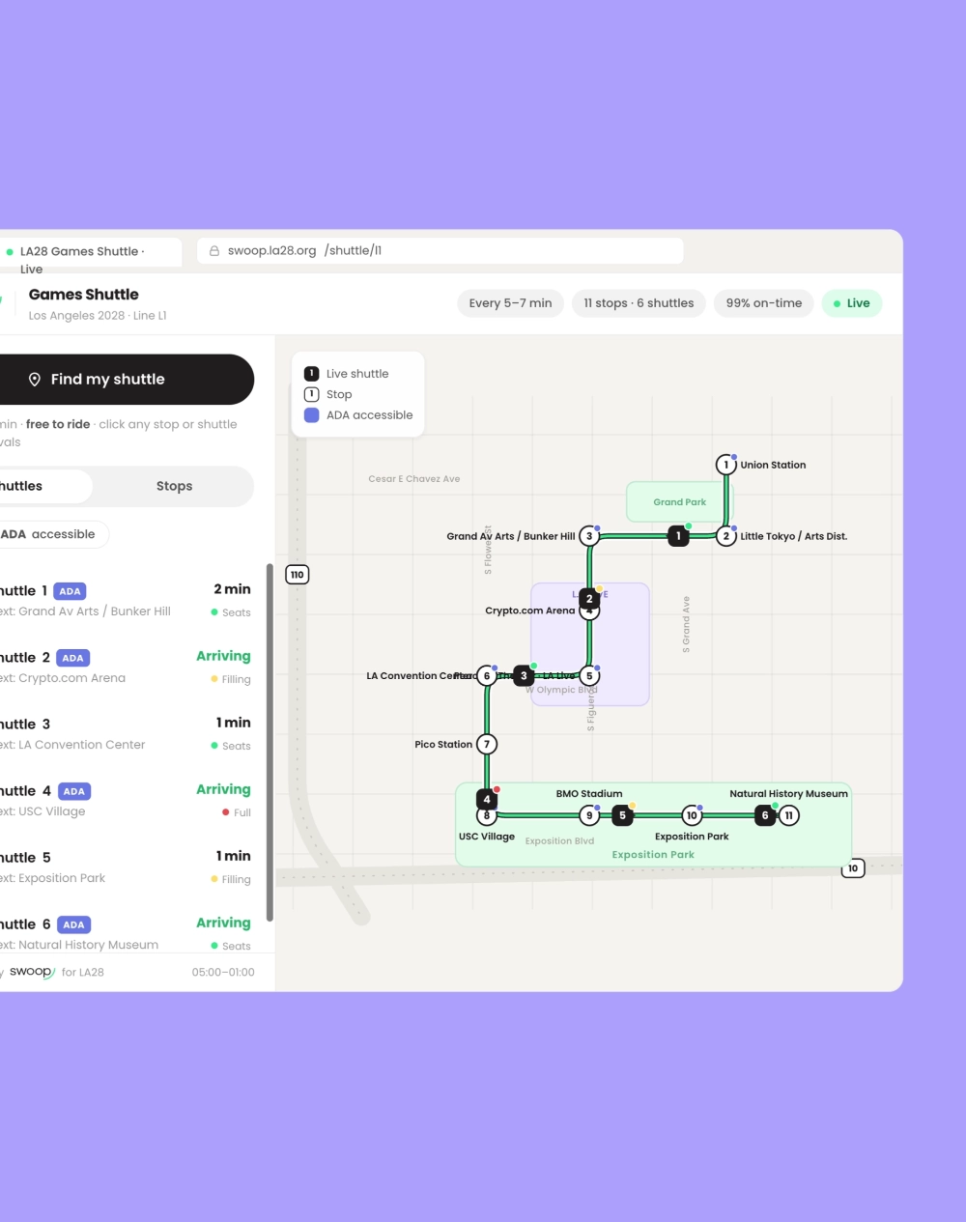This screenshot has width=966, height=1222.
Task: Click the Pico Station map label
Action: (443, 745)
